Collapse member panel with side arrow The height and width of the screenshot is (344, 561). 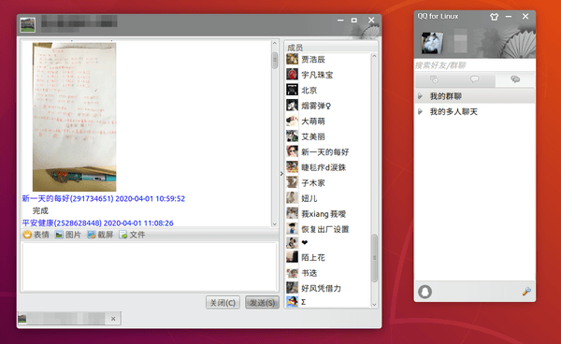point(281,174)
